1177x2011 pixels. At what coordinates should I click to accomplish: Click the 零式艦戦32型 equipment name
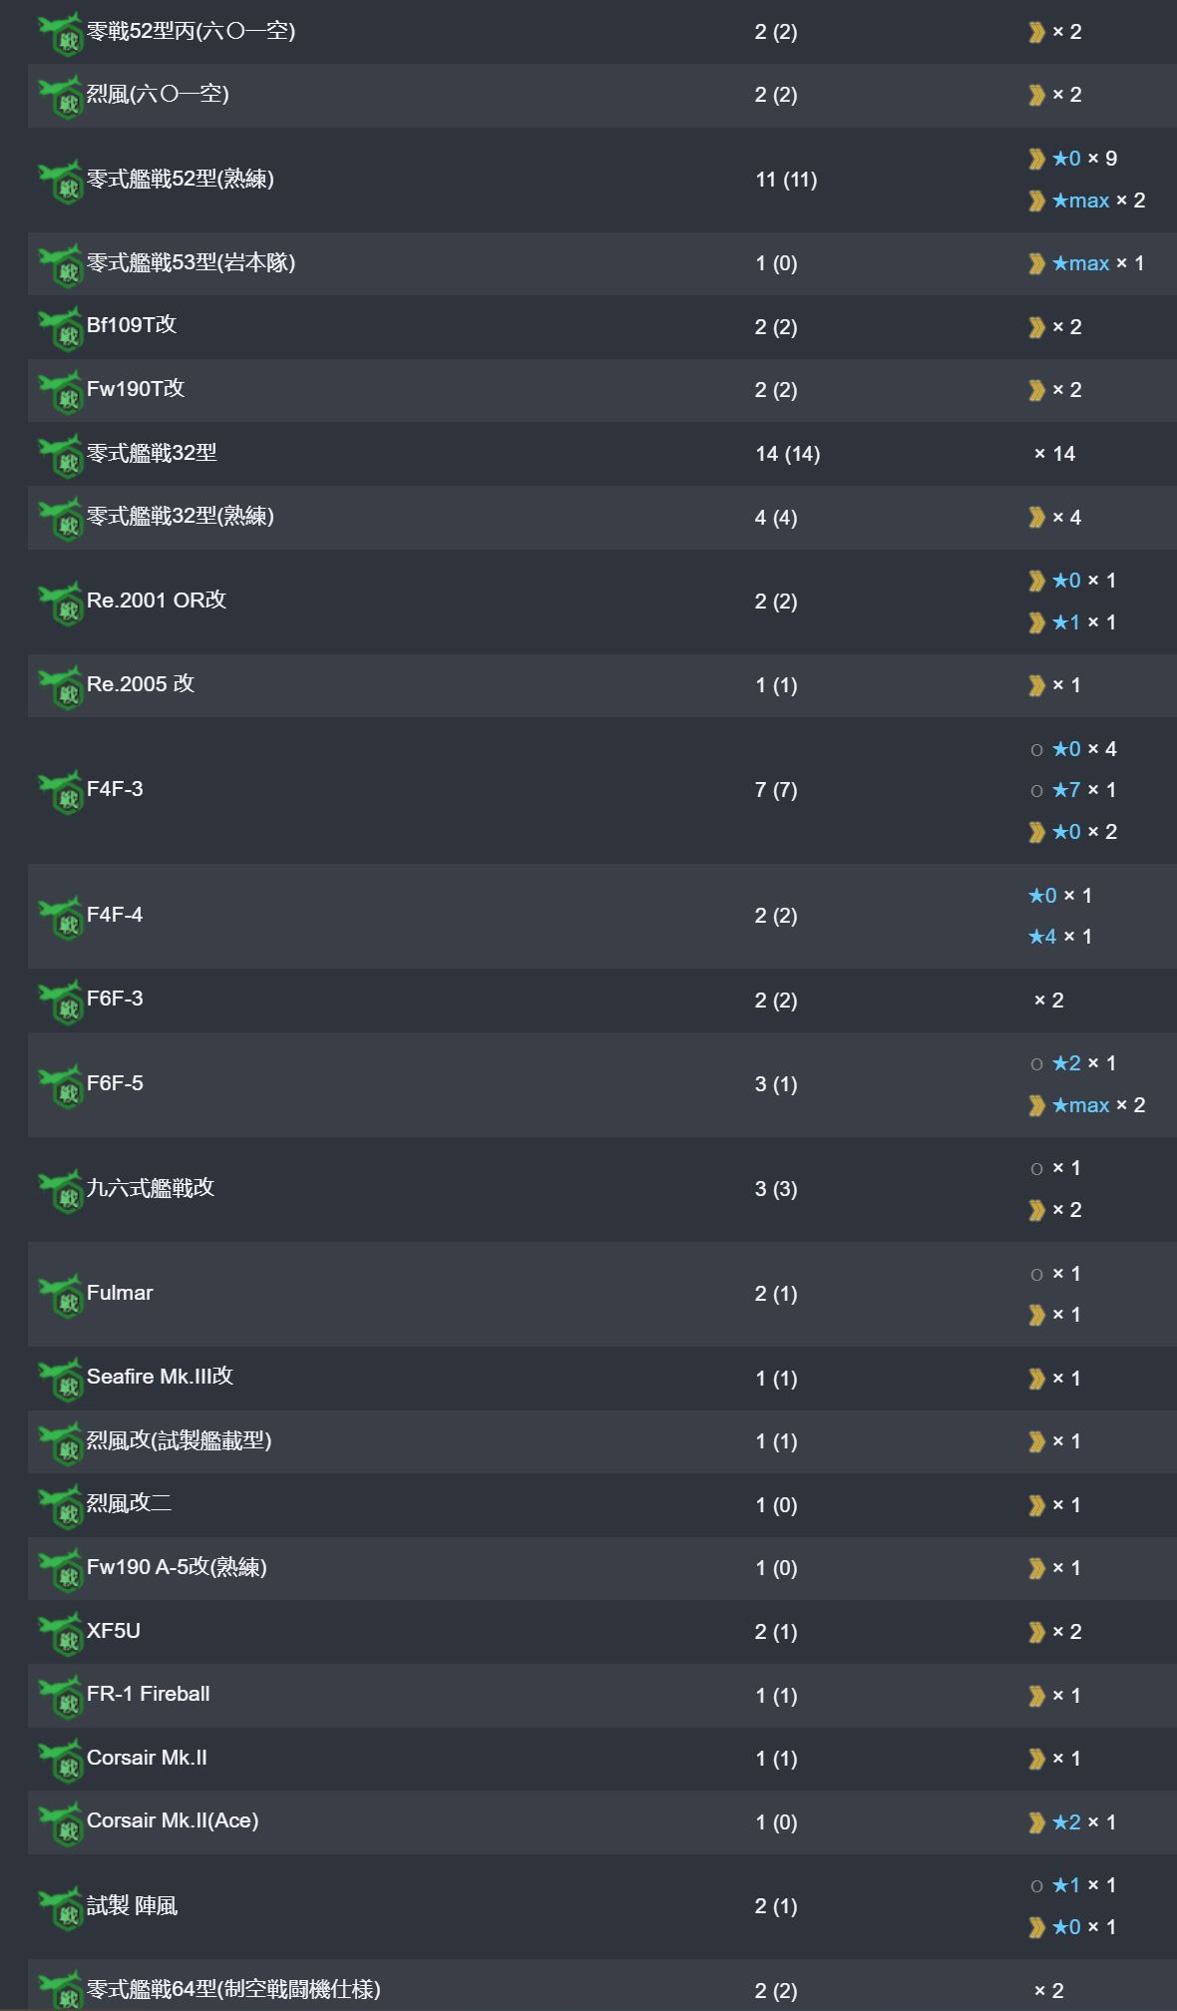pyautogui.click(x=152, y=453)
